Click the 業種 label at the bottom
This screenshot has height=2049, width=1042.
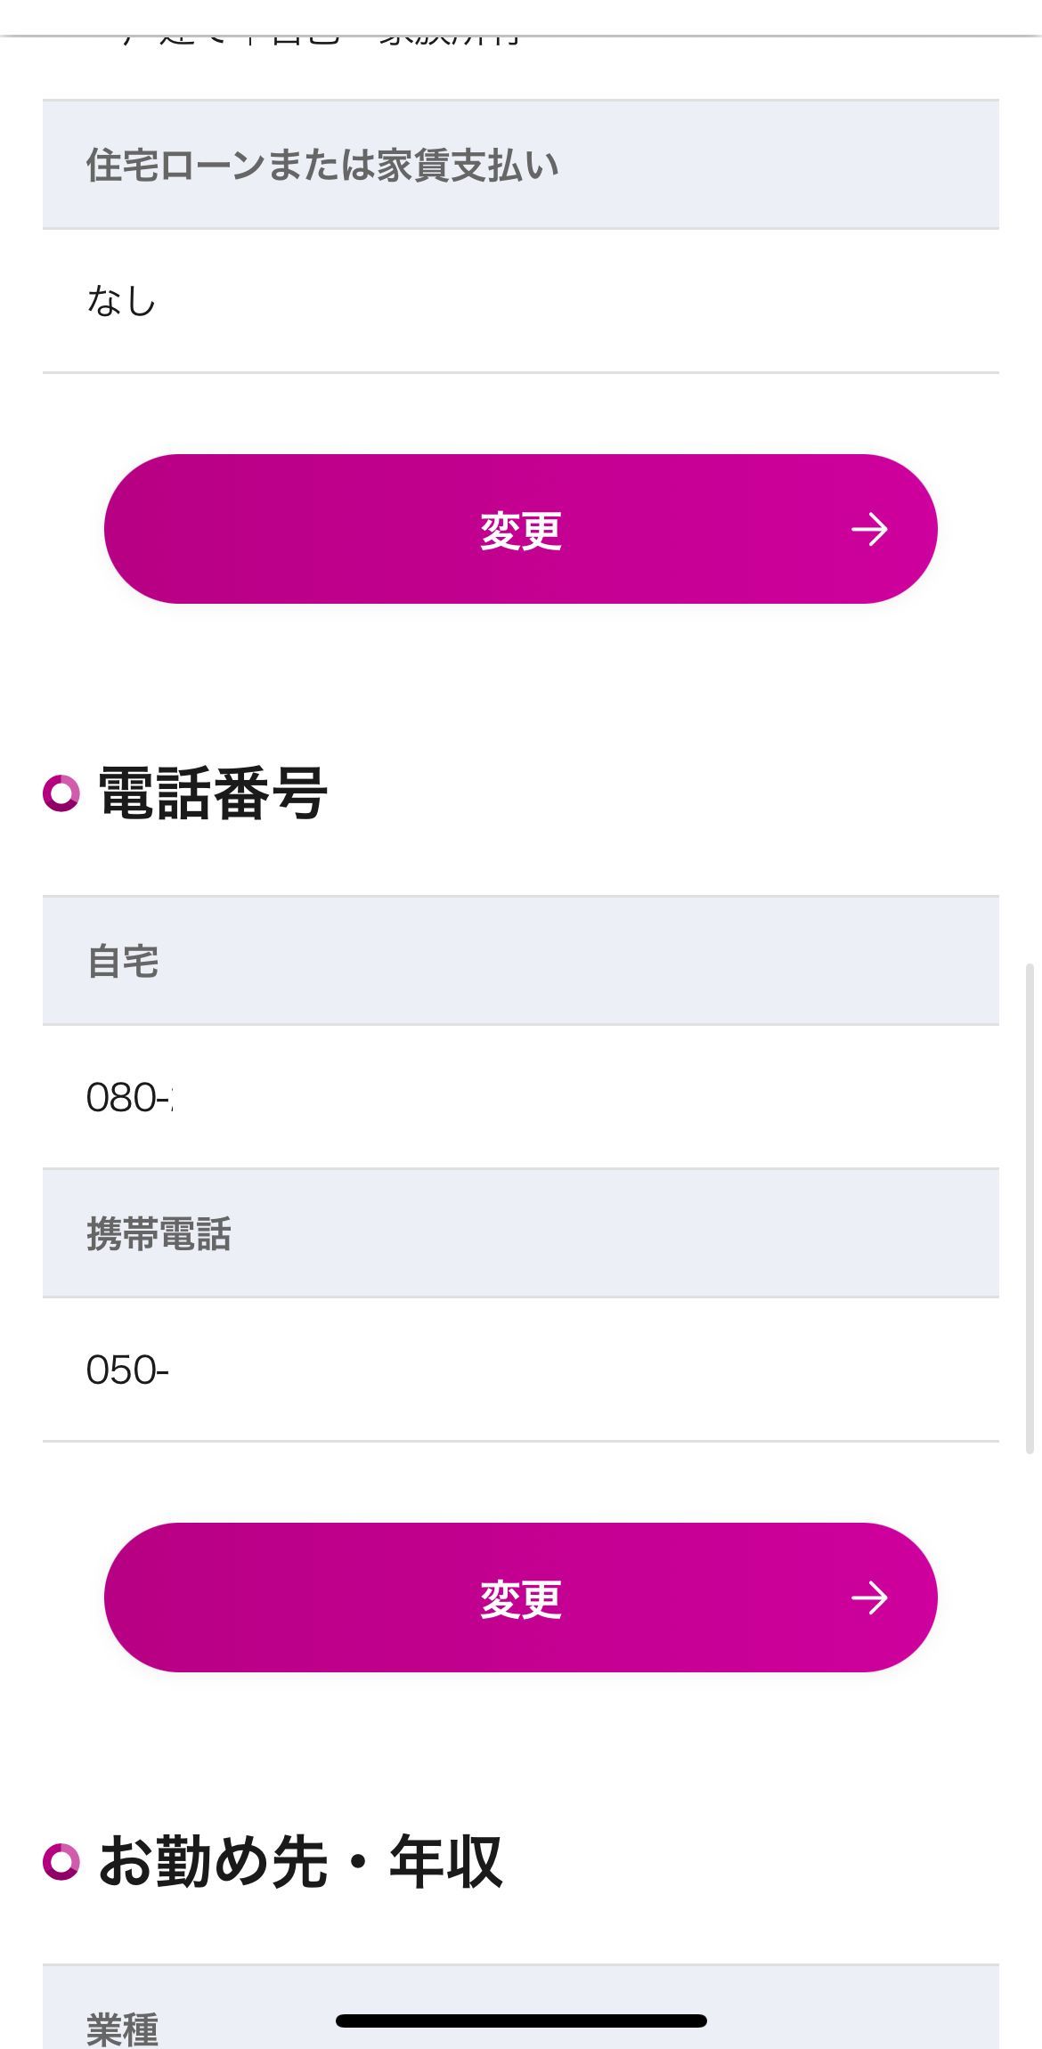[x=122, y=2029]
